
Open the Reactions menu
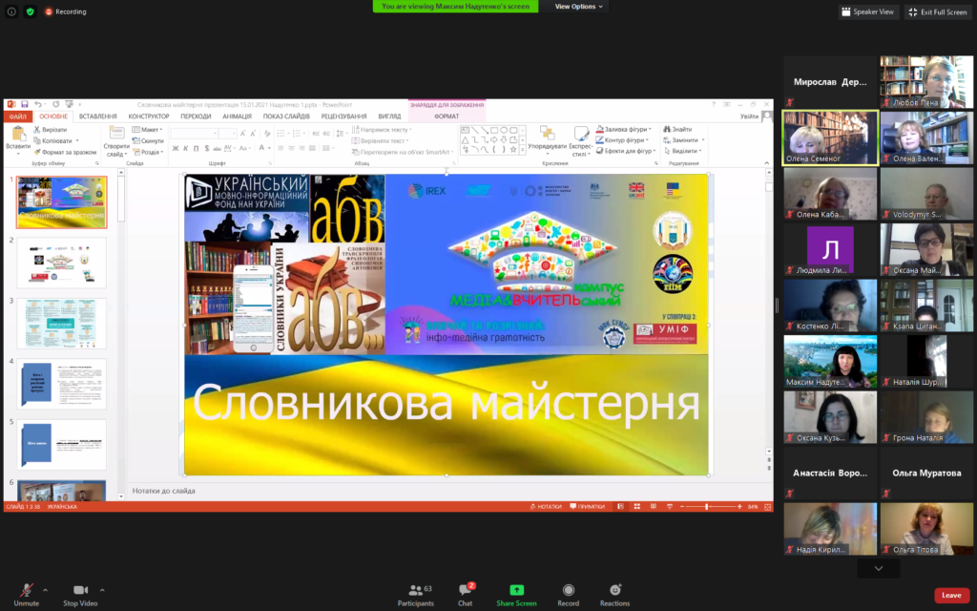[614, 591]
